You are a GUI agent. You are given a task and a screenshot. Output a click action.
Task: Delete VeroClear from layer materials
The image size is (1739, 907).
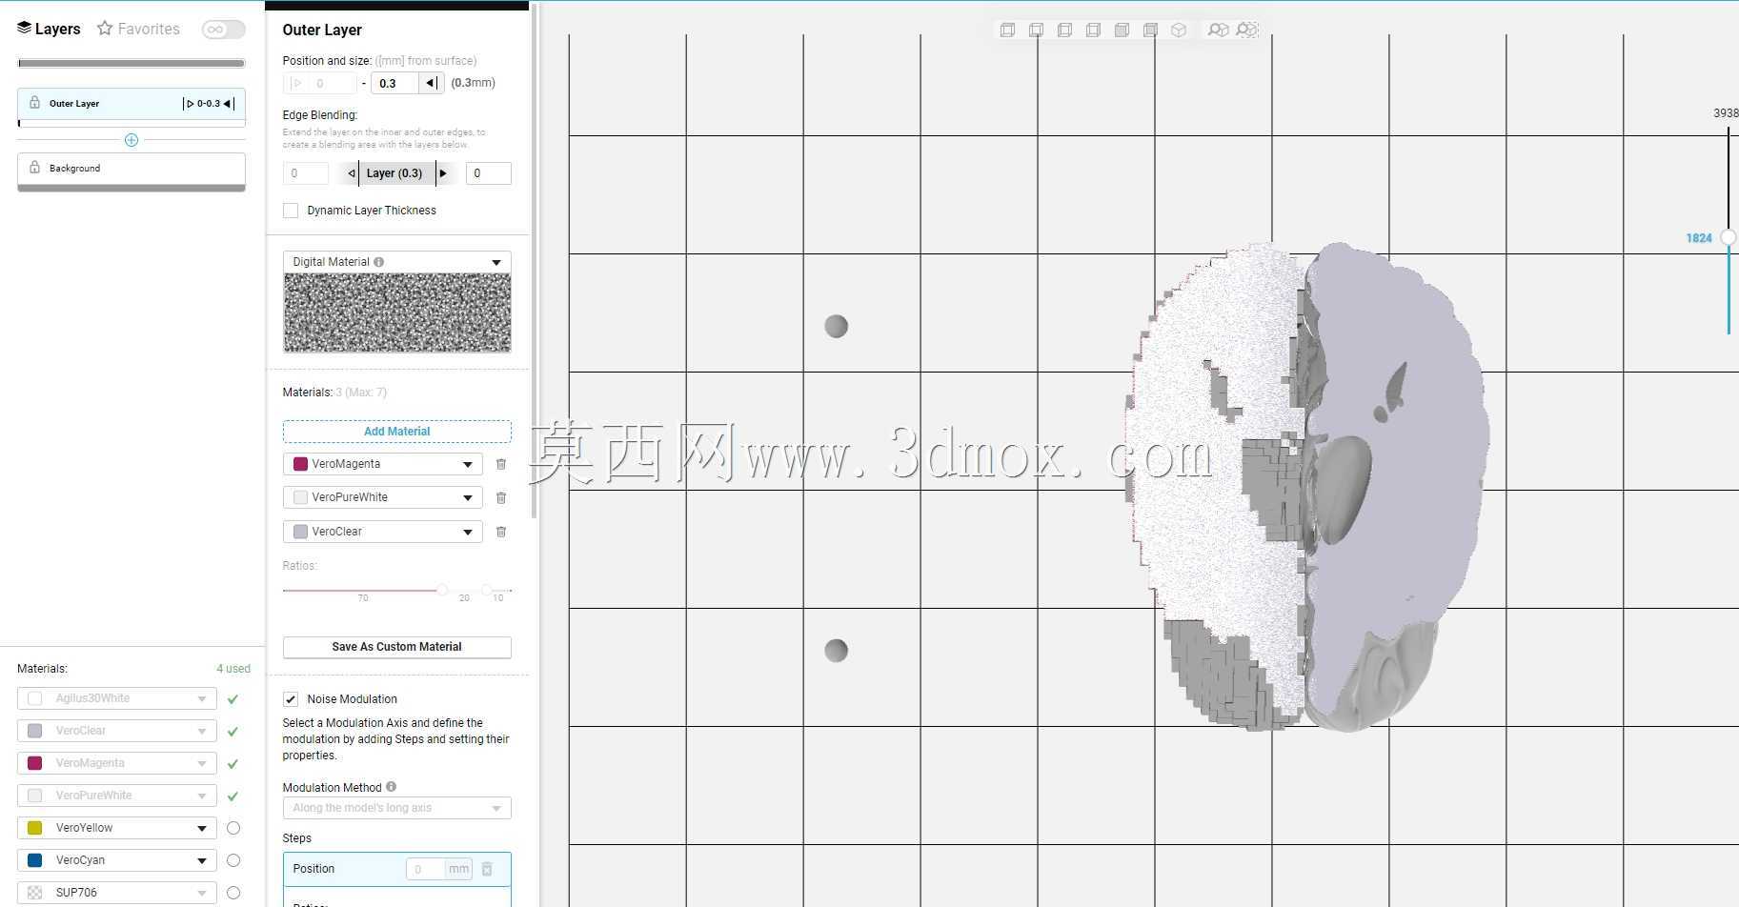click(501, 532)
